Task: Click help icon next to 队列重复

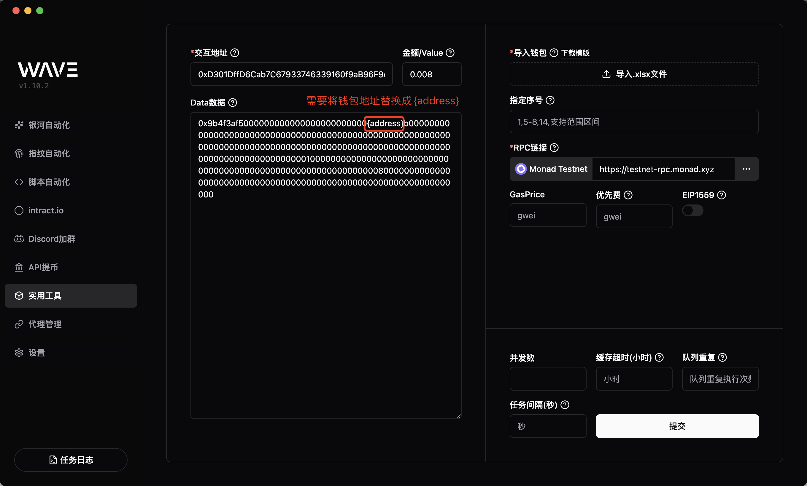Action: (x=722, y=357)
